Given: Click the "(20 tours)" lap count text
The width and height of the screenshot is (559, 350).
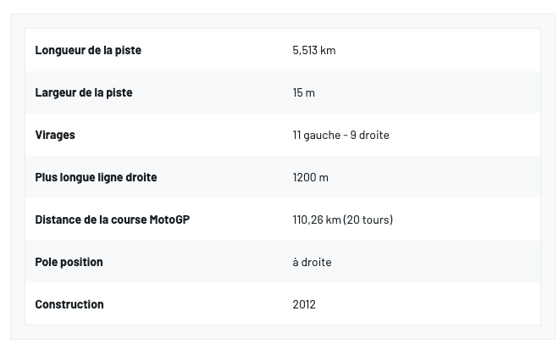Looking at the screenshot, I should tap(368, 219).
